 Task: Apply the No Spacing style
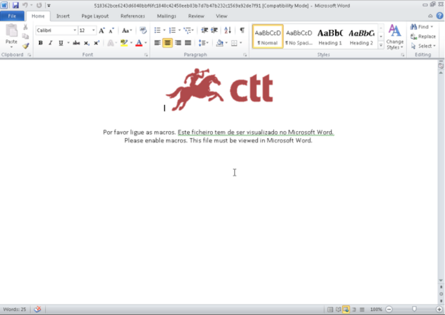pos(299,37)
